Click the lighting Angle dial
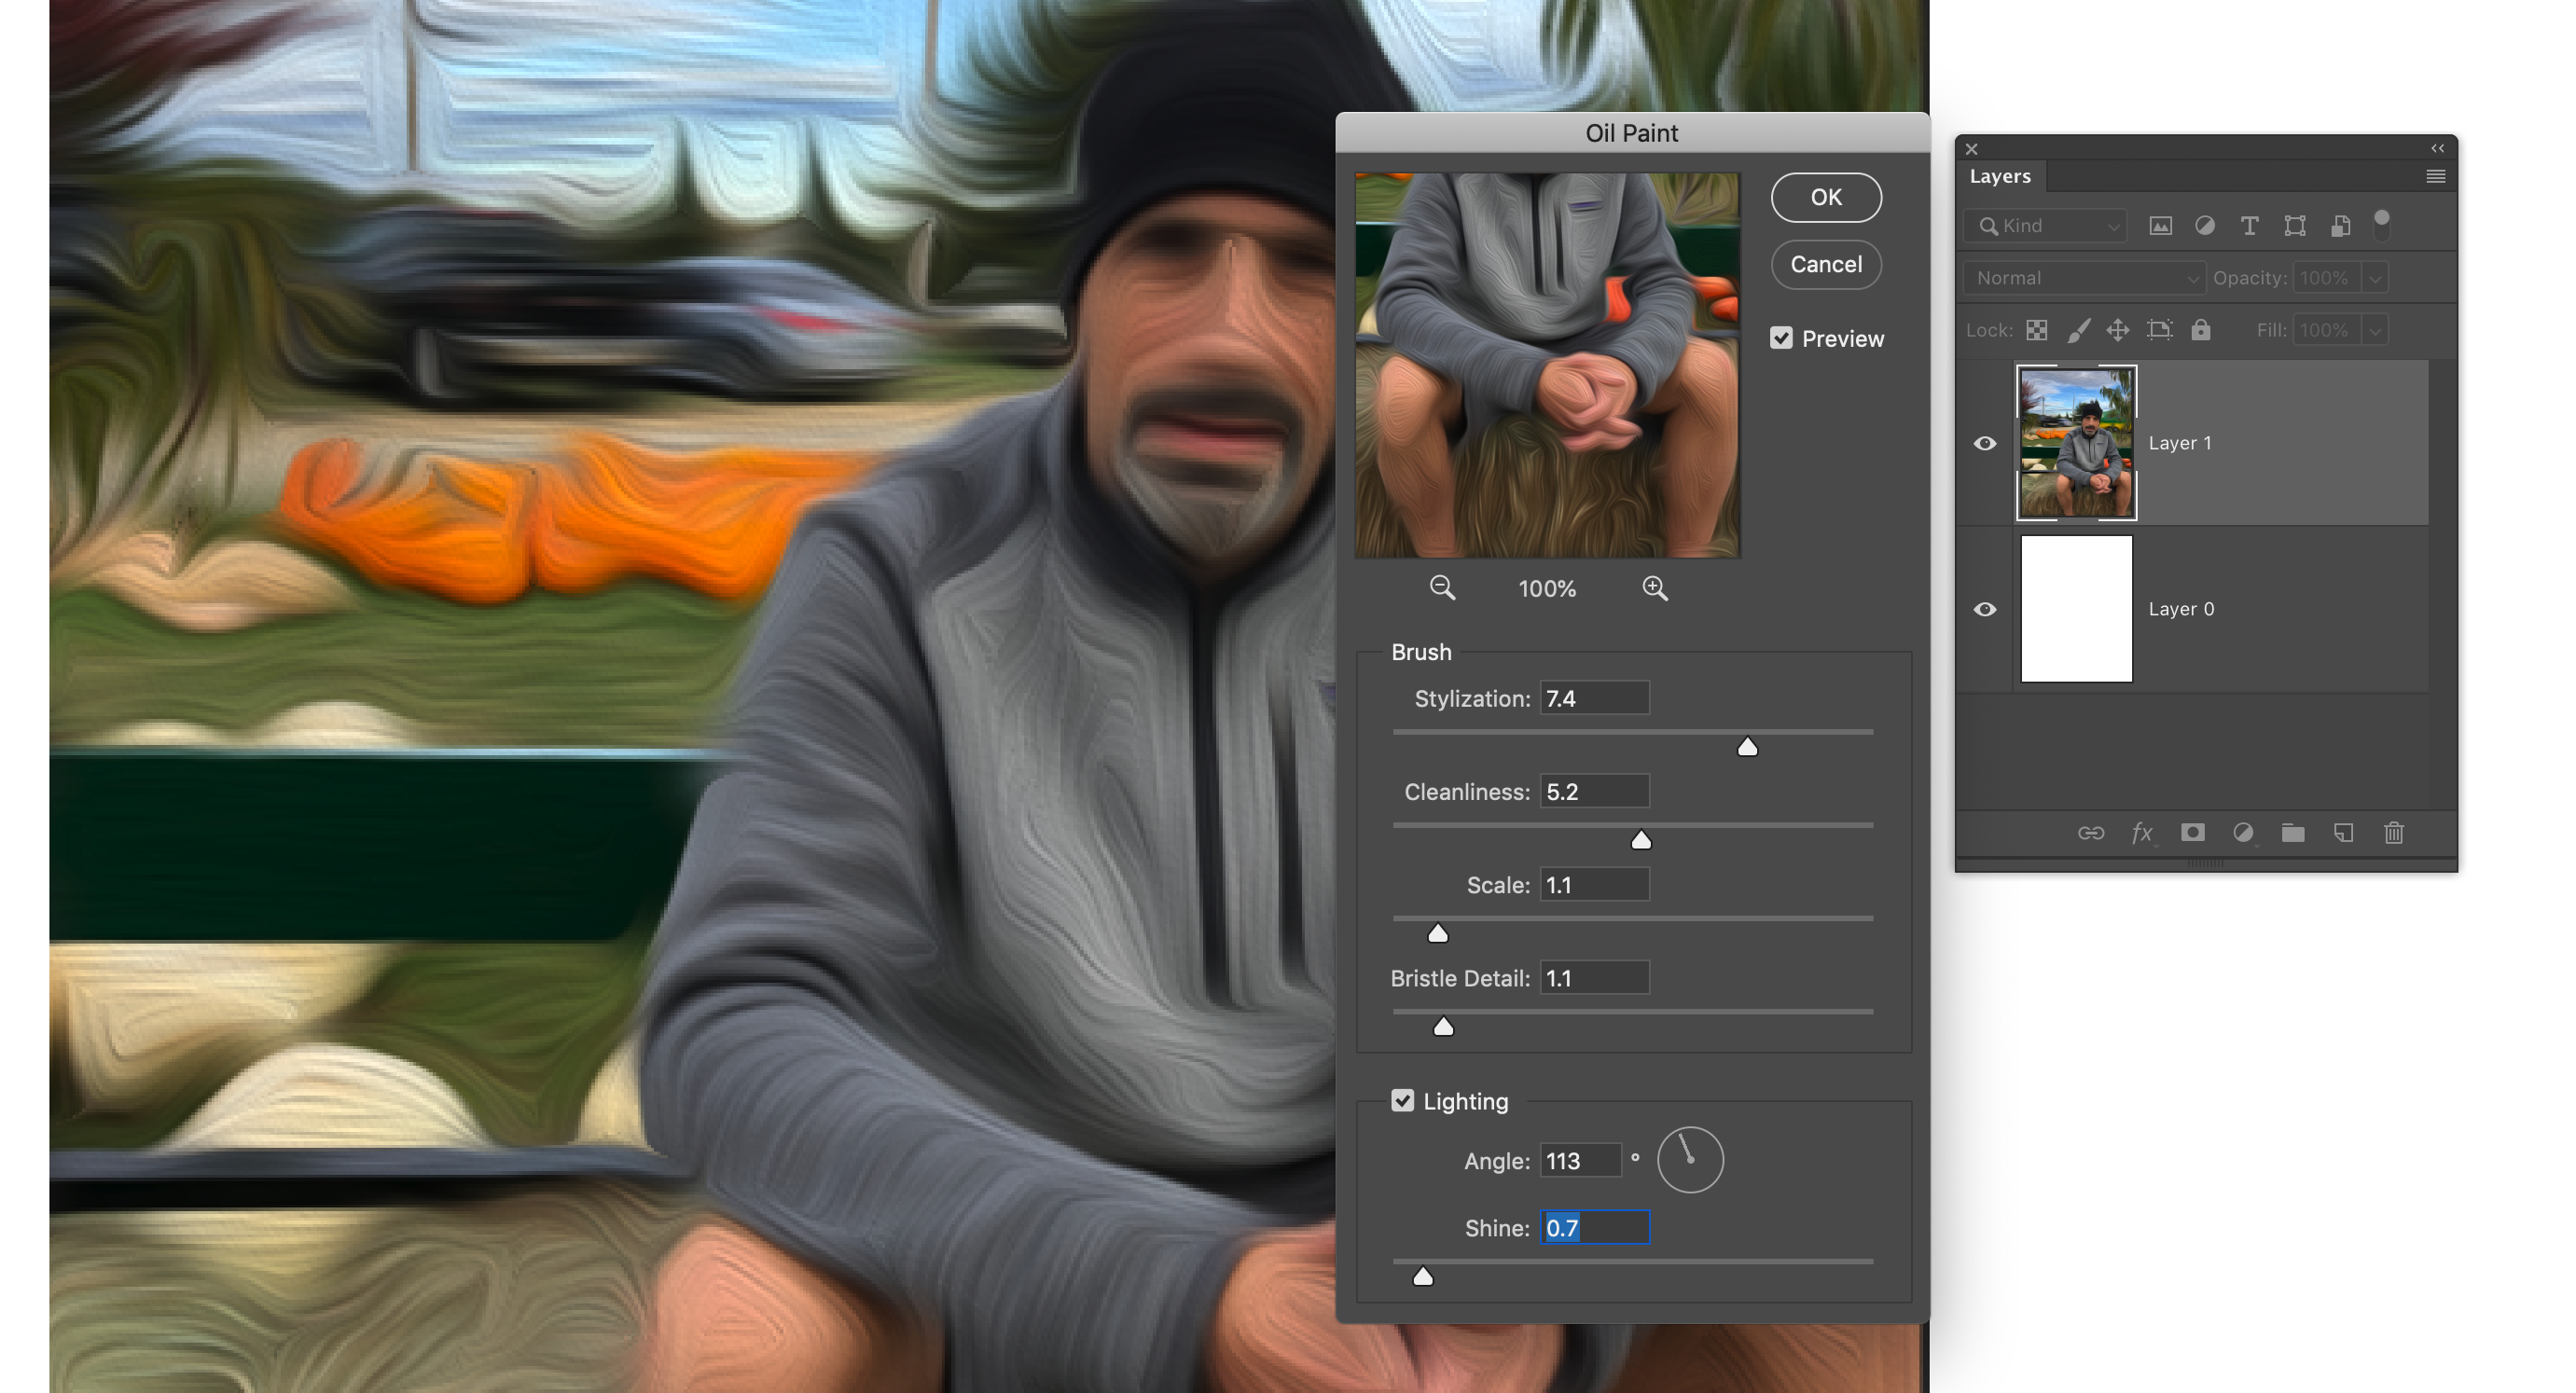 pos(1690,1160)
